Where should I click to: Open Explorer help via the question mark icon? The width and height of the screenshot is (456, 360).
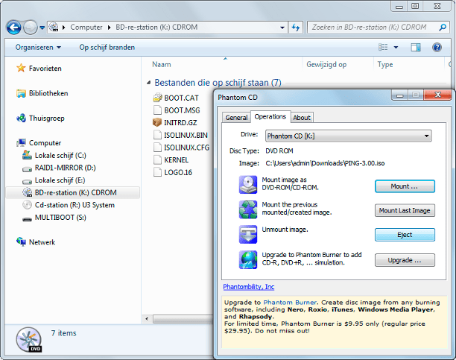tap(437, 47)
